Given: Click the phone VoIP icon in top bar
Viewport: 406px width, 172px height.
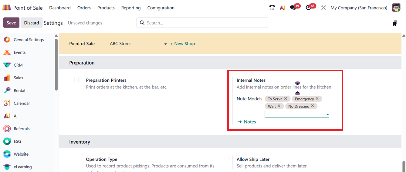Looking at the screenshot, I should (x=272, y=8).
